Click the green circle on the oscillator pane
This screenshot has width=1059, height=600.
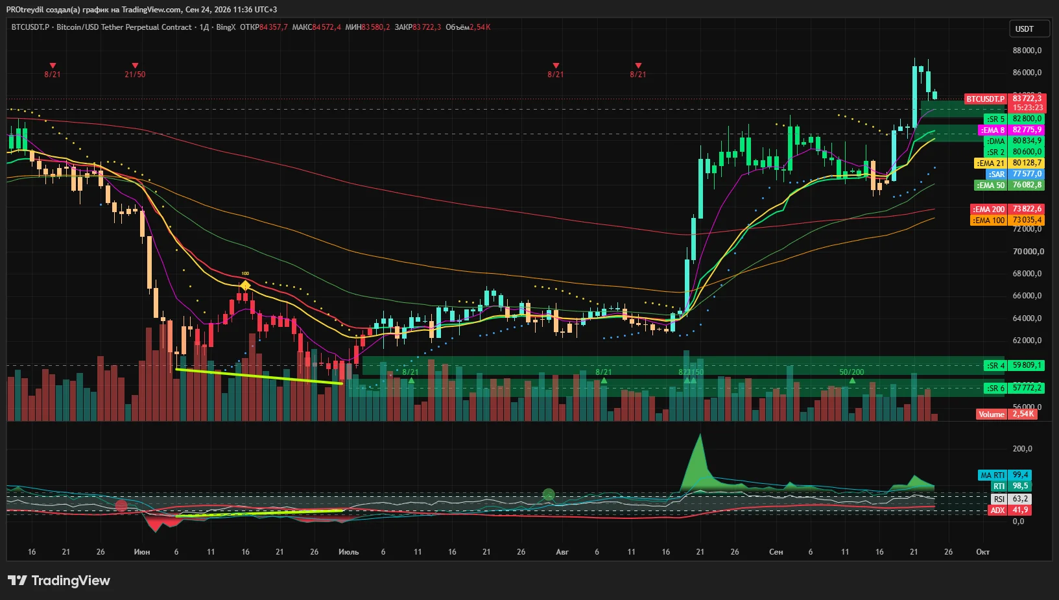549,495
